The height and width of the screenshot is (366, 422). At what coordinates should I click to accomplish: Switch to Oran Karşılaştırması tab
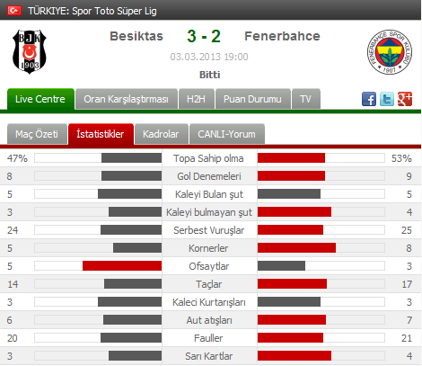point(127,99)
